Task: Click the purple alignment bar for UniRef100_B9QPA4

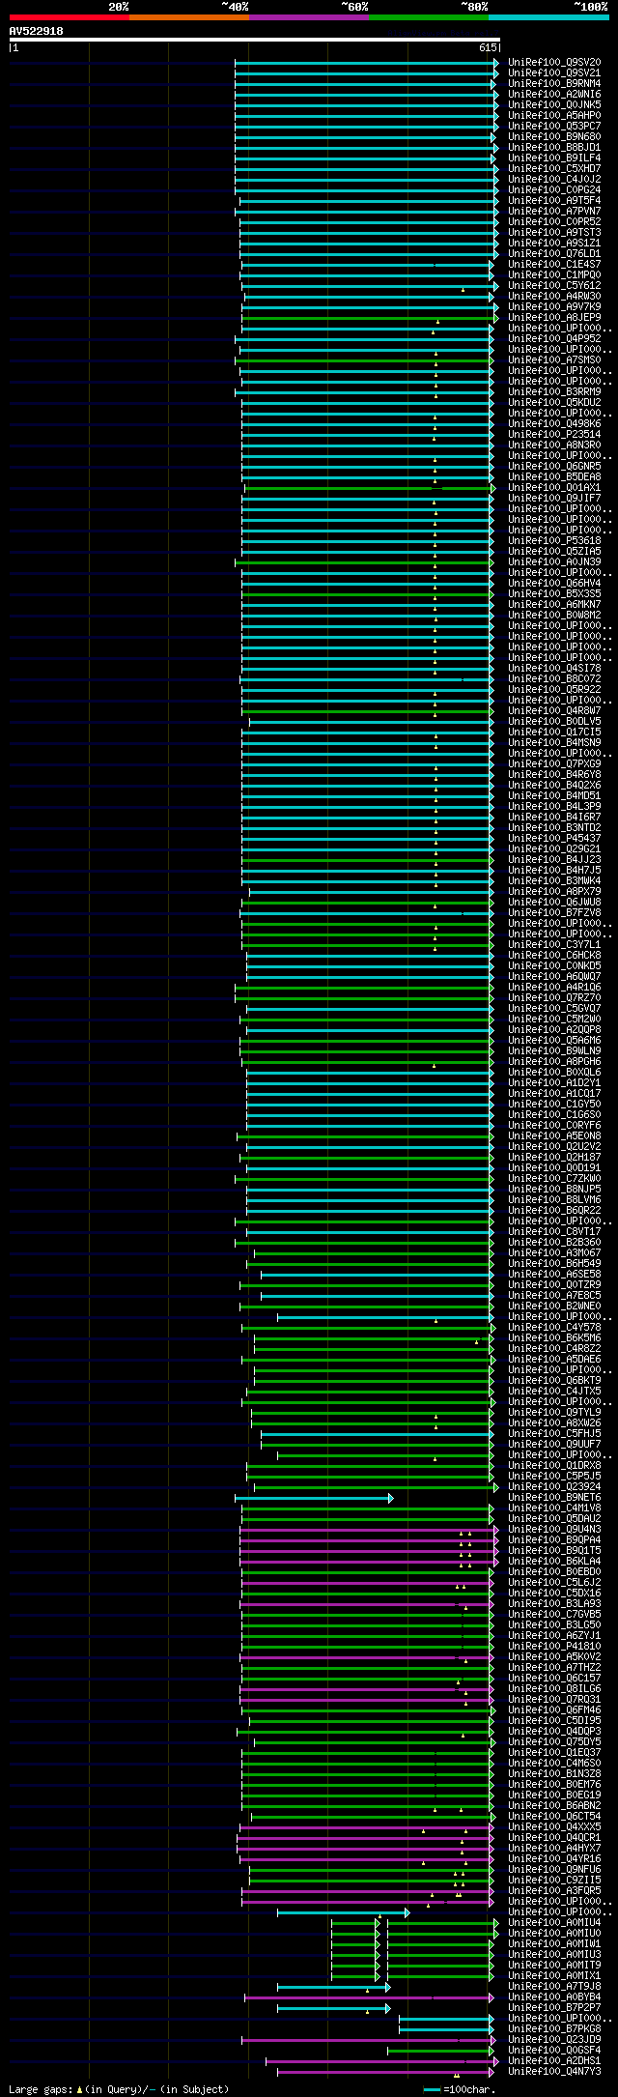Action: (x=369, y=1541)
